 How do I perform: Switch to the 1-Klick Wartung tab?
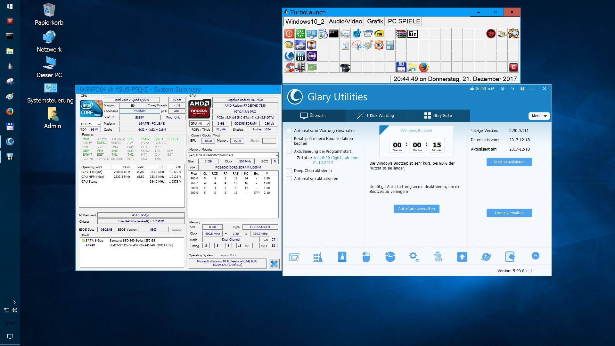tap(376, 116)
